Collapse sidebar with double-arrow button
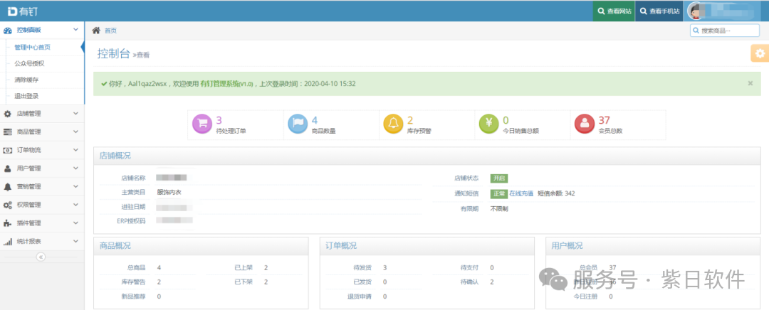769x310 pixels. click(x=41, y=257)
